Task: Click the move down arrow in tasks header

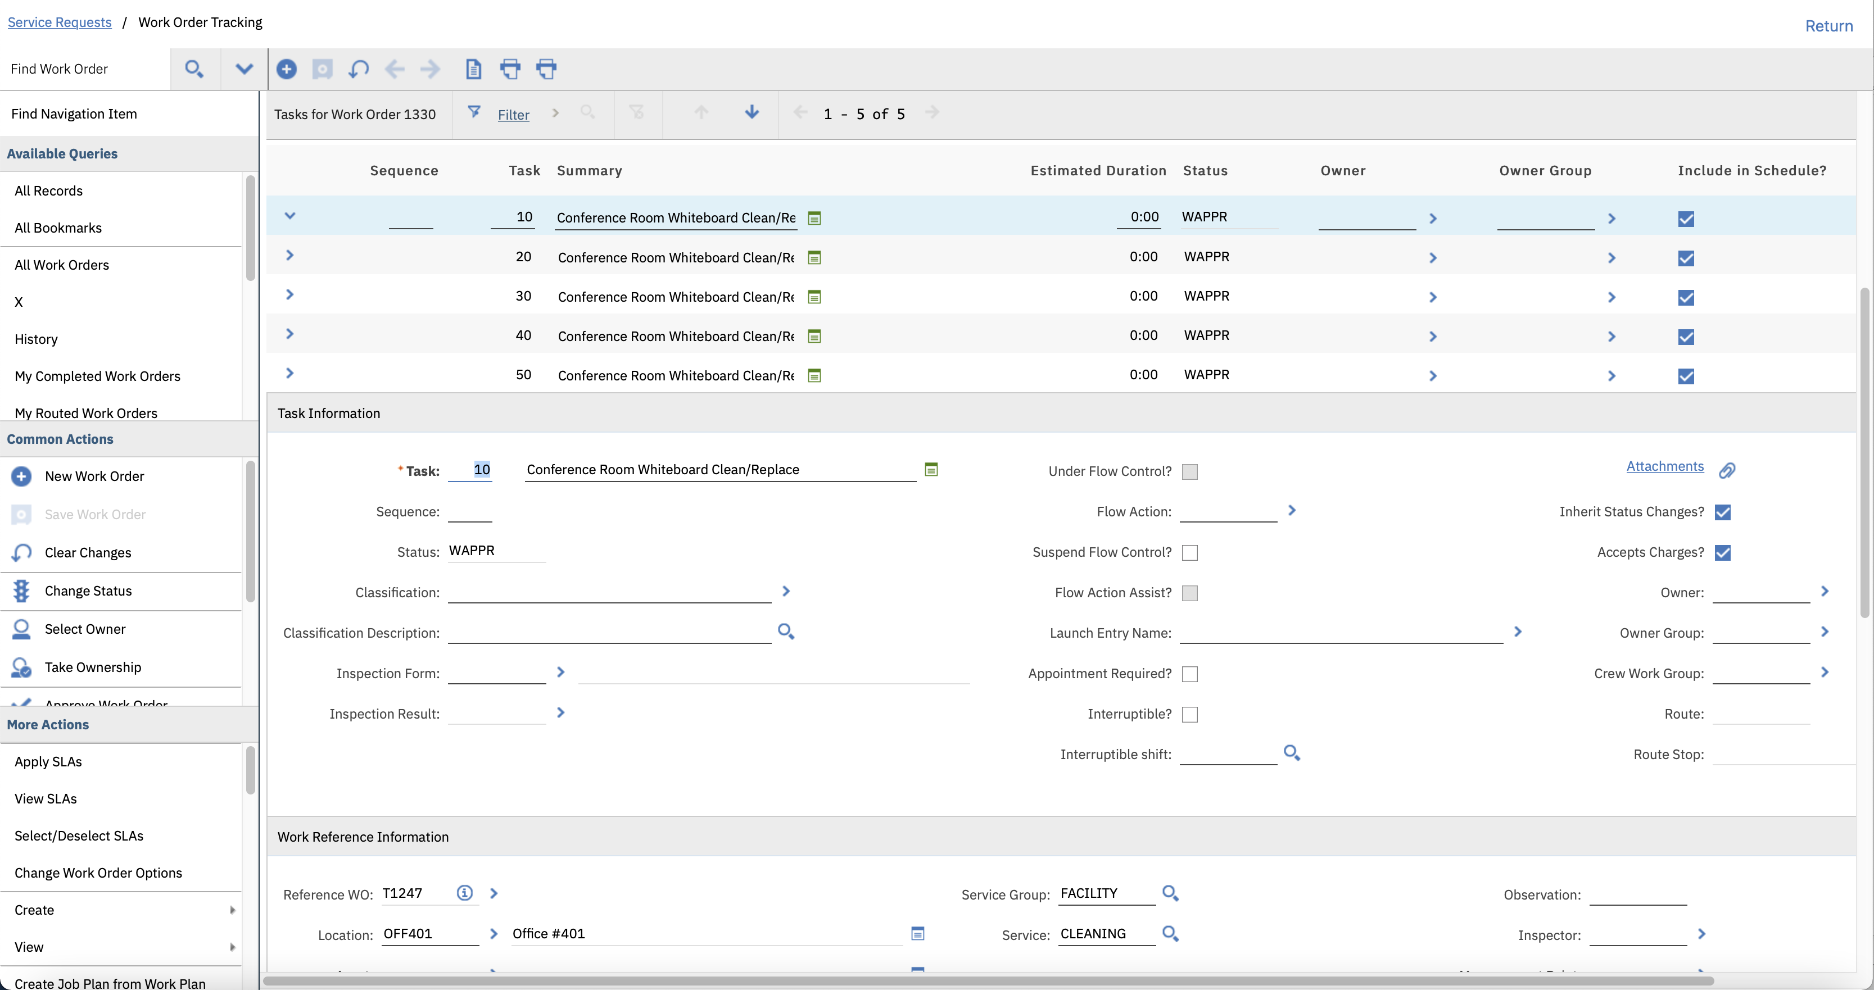Action: pos(752,112)
